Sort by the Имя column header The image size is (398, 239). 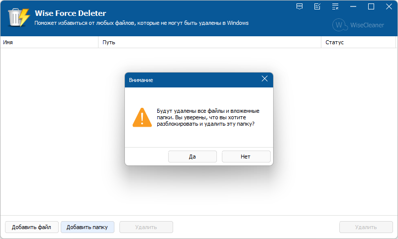tap(49, 42)
